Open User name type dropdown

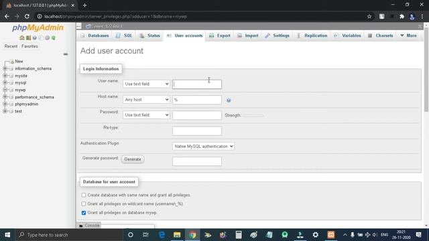click(146, 84)
